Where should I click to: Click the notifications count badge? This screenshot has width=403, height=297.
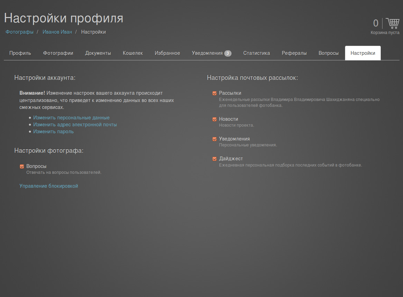pos(228,53)
